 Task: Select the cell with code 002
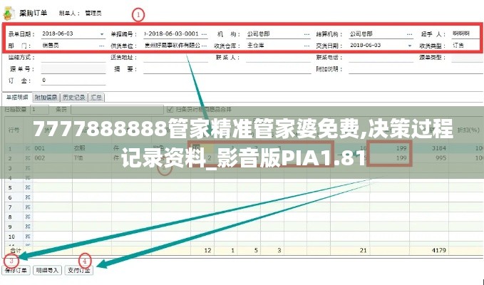coord(53,158)
